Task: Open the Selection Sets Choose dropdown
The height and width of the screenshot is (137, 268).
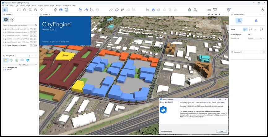Action: click(x=255, y=39)
